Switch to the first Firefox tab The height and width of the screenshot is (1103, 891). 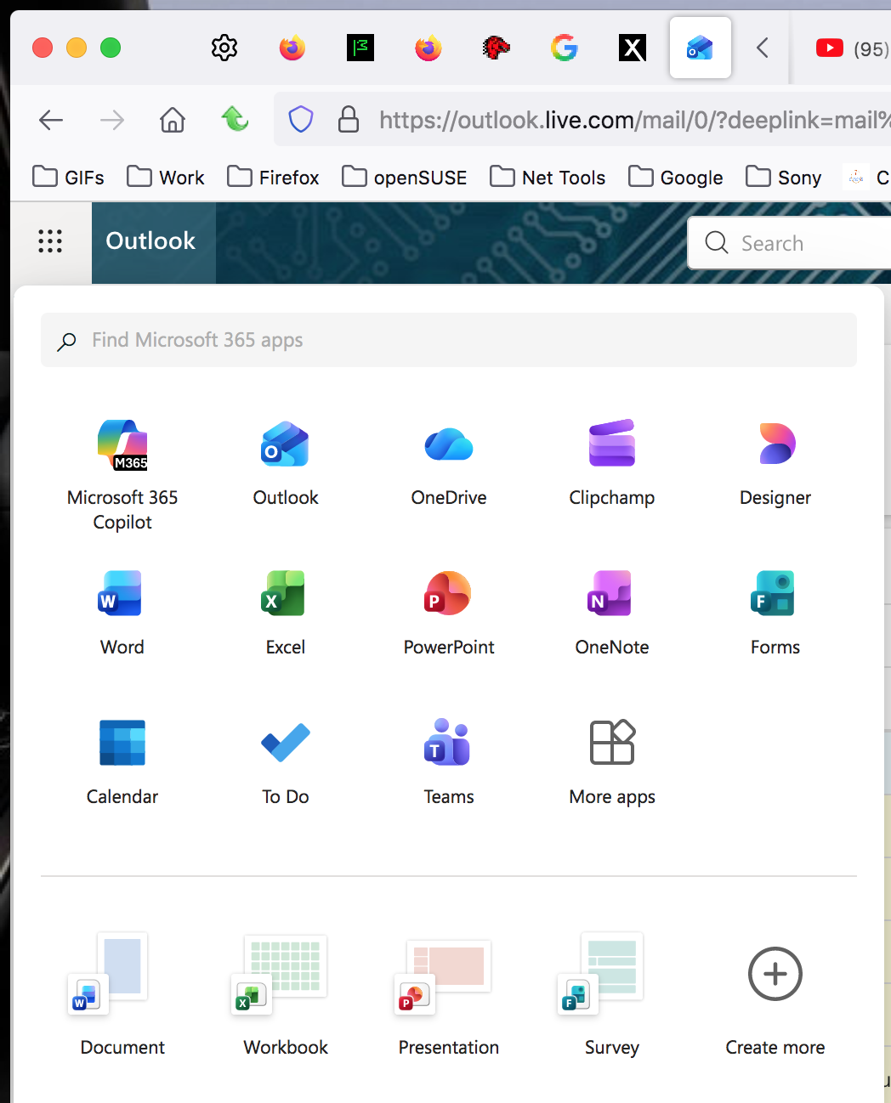pyautogui.click(x=292, y=48)
